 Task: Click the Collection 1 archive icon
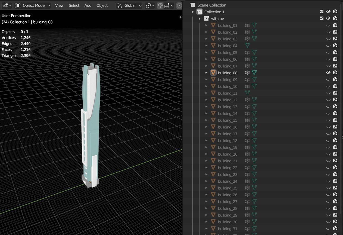200,12
